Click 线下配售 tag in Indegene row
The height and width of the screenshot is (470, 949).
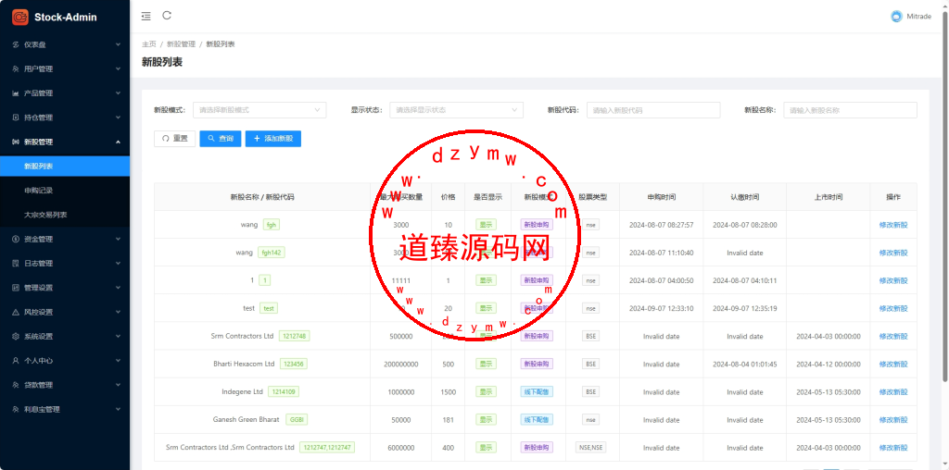pyautogui.click(x=537, y=392)
